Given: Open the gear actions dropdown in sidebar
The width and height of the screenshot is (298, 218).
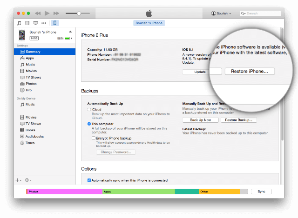Looking at the screenshot, I should tap(28, 180).
